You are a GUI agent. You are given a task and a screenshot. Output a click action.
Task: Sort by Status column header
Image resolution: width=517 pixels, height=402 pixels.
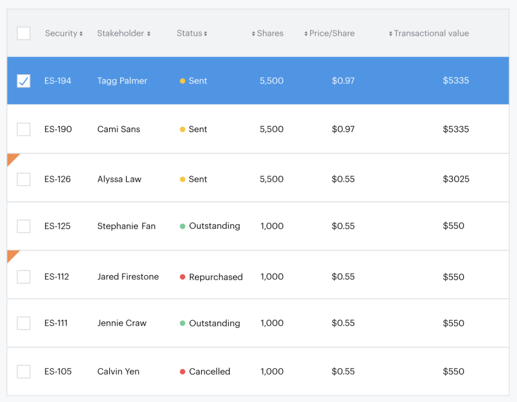(x=191, y=33)
